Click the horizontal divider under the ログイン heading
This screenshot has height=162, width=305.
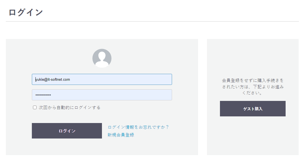point(152,21)
